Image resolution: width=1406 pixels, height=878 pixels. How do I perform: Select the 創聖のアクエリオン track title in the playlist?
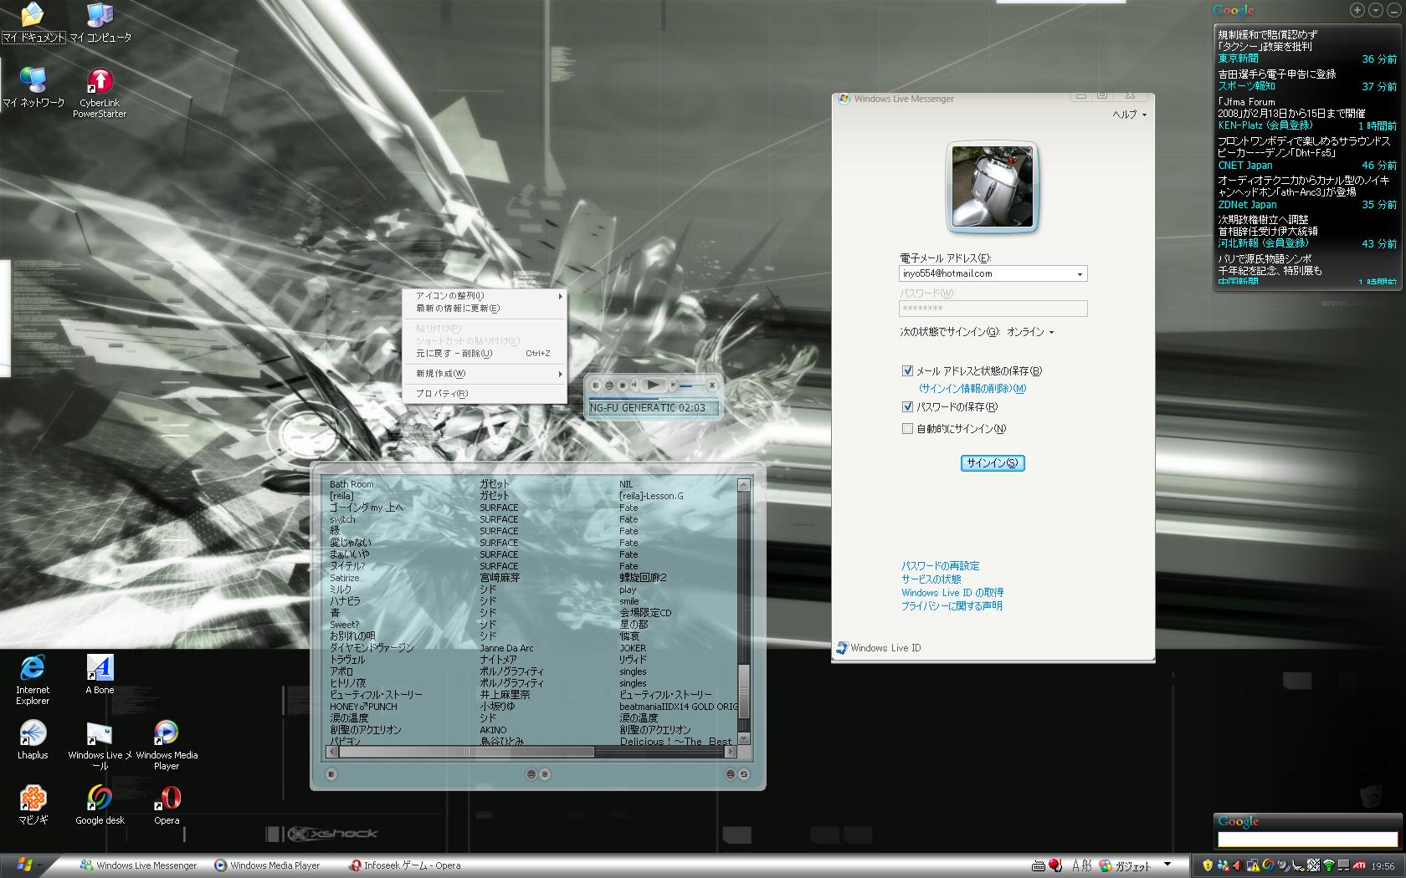pyautogui.click(x=366, y=729)
